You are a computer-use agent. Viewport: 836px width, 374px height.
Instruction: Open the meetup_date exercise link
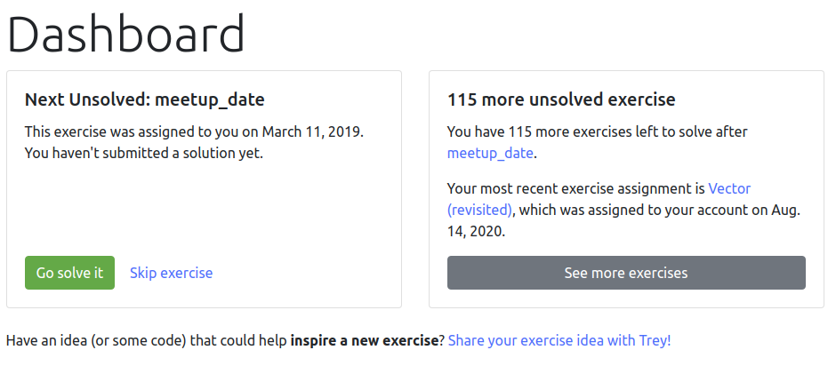[x=490, y=153]
